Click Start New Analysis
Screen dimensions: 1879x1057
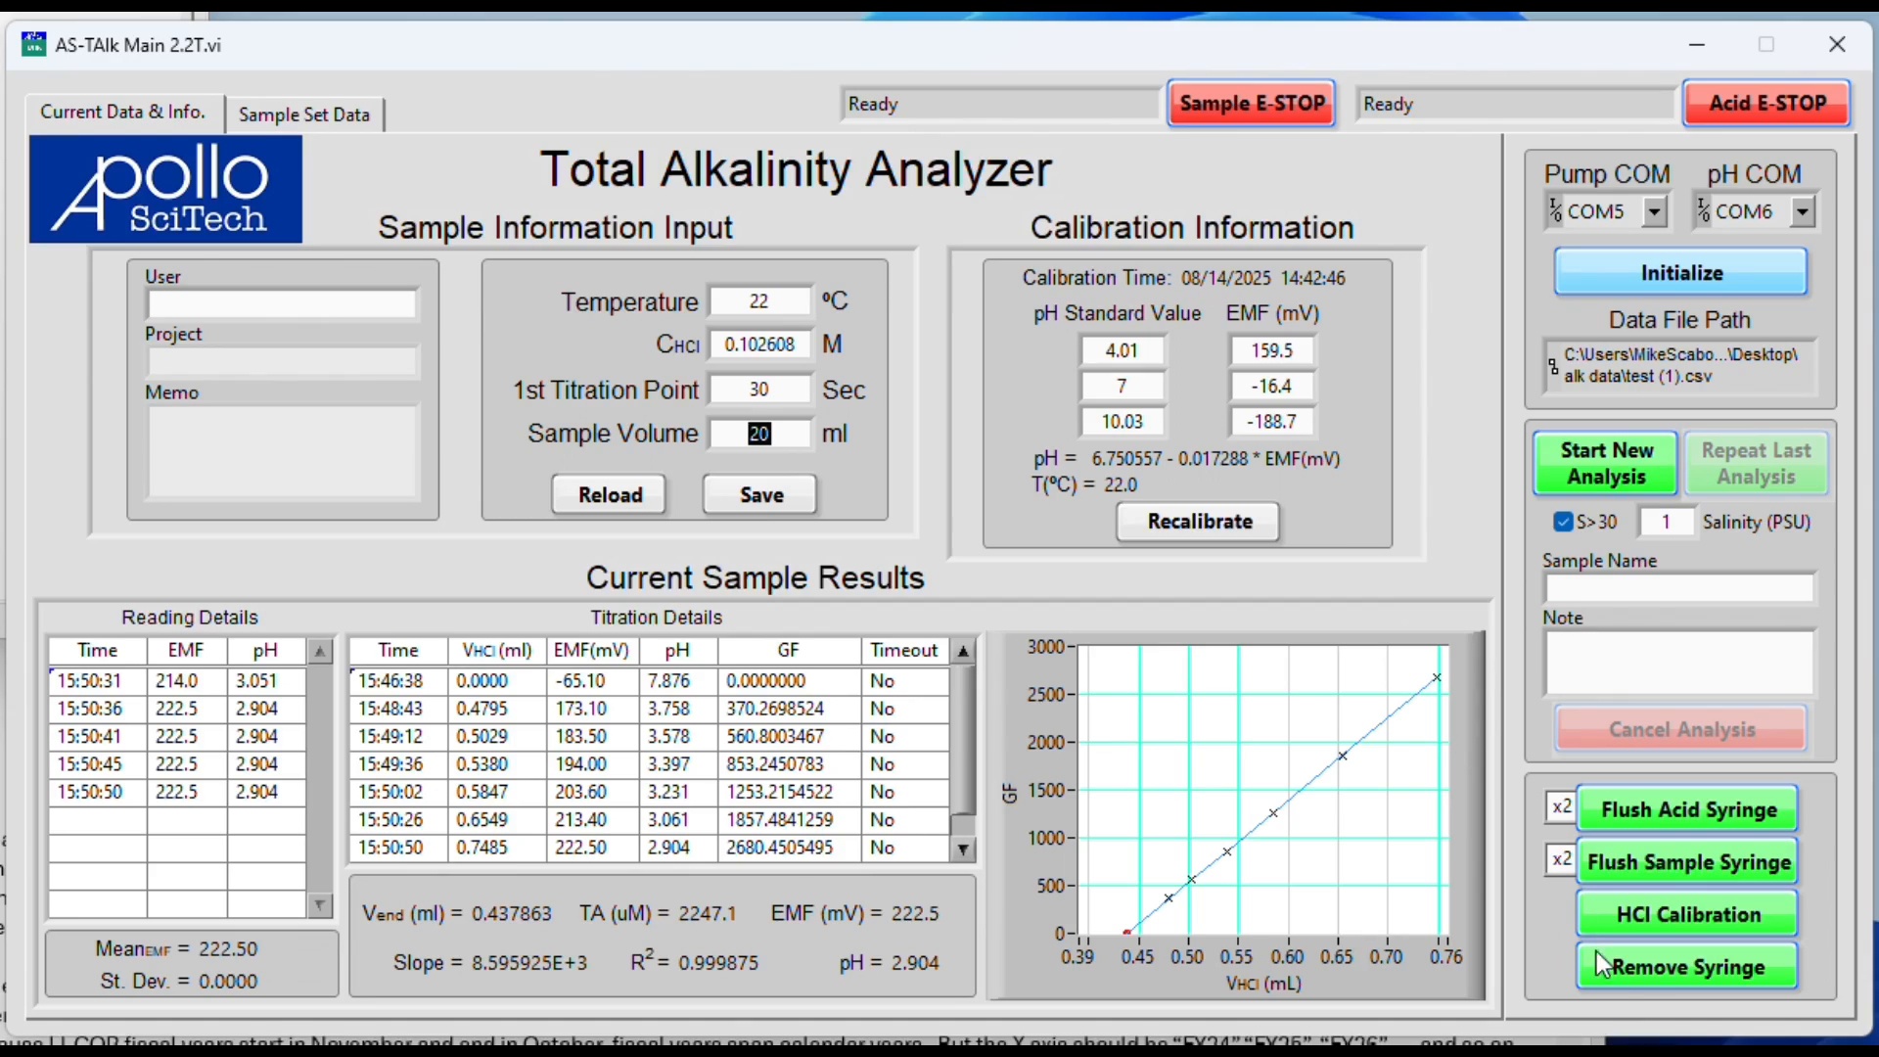pyautogui.click(x=1606, y=463)
